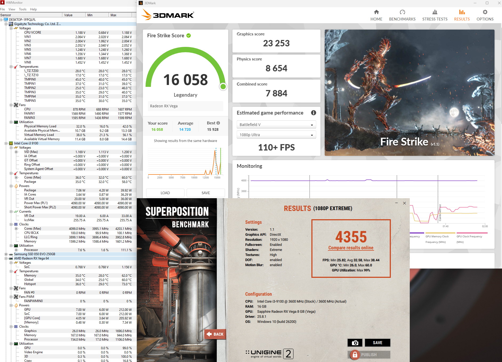This screenshot has height=362, width=502.
Task: Open the Home icon in 3DMark
Action: point(376,12)
